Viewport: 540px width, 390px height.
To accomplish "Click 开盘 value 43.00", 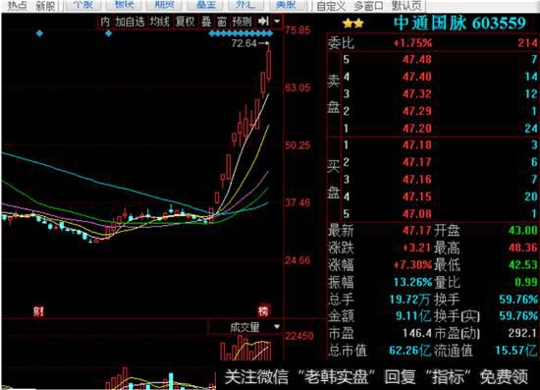I will (x=522, y=230).
